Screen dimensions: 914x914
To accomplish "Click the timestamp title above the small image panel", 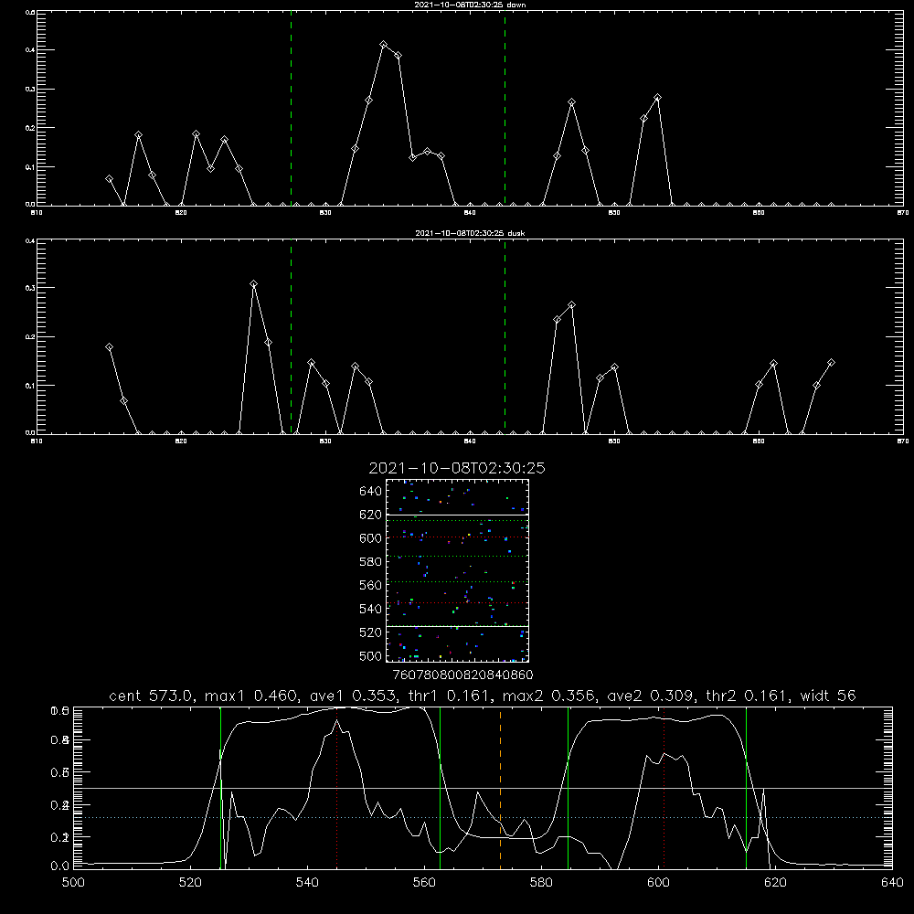I will click(457, 468).
